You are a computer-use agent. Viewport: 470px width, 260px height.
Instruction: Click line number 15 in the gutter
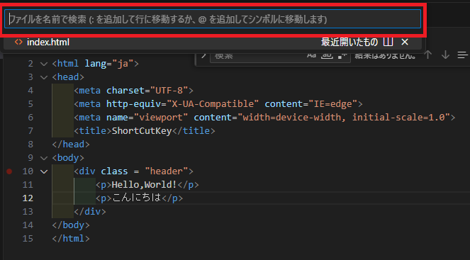[x=28, y=239]
